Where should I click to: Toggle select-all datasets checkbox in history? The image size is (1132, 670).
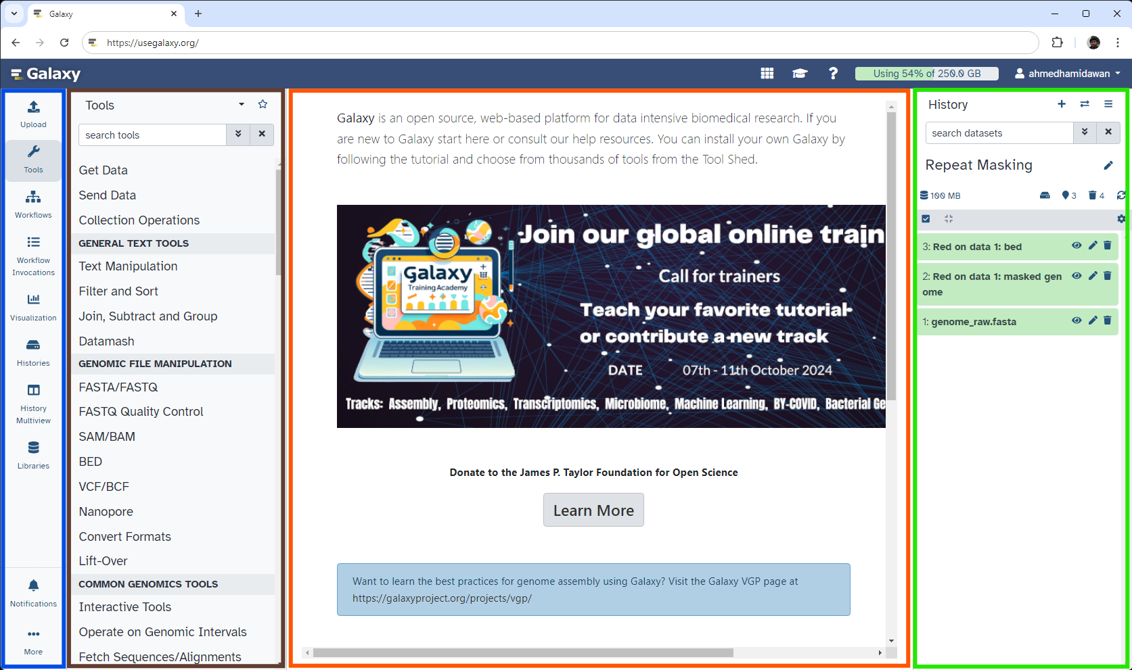pyautogui.click(x=926, y=218)
